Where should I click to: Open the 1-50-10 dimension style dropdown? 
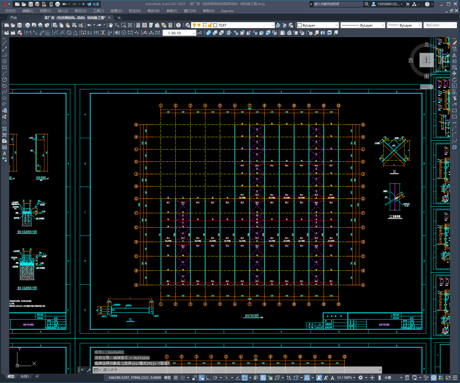[x=179, y=33]
